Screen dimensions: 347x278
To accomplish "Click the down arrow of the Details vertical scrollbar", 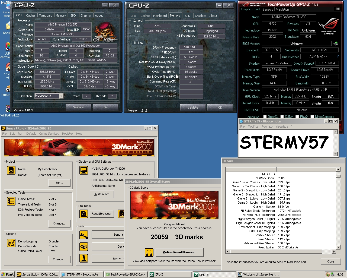I will point(338,247).
